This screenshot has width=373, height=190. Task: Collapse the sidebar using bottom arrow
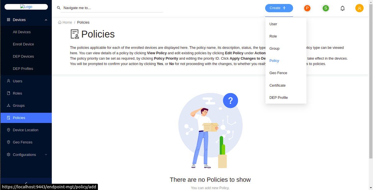[26, 183]
